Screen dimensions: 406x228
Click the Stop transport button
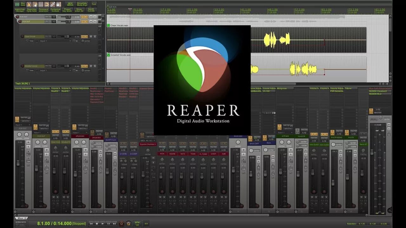pos(97,224)
